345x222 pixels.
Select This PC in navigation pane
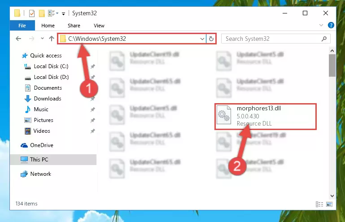tap(53, 160)
